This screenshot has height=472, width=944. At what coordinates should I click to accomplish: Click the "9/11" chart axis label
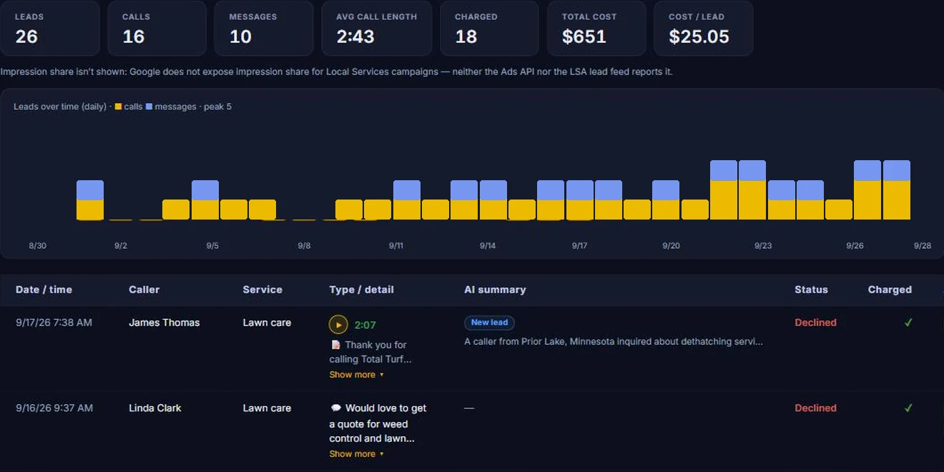pyautogui.click(x=396, y=245)
